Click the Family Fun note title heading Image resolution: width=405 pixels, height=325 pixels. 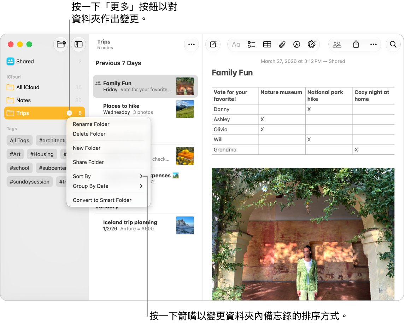click(x=232, y=73)
